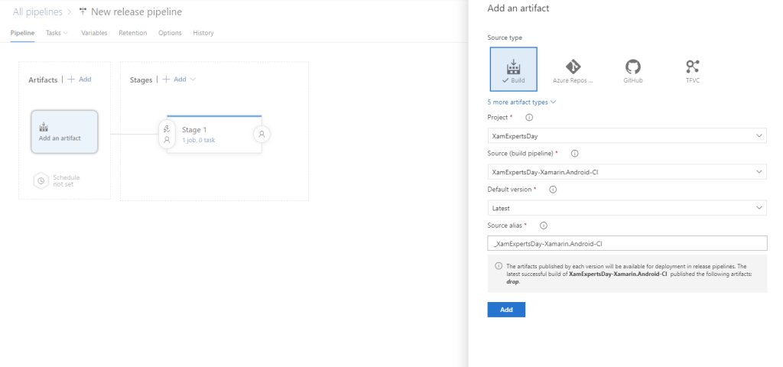Expand 5 more artifact types

(521, 102)
